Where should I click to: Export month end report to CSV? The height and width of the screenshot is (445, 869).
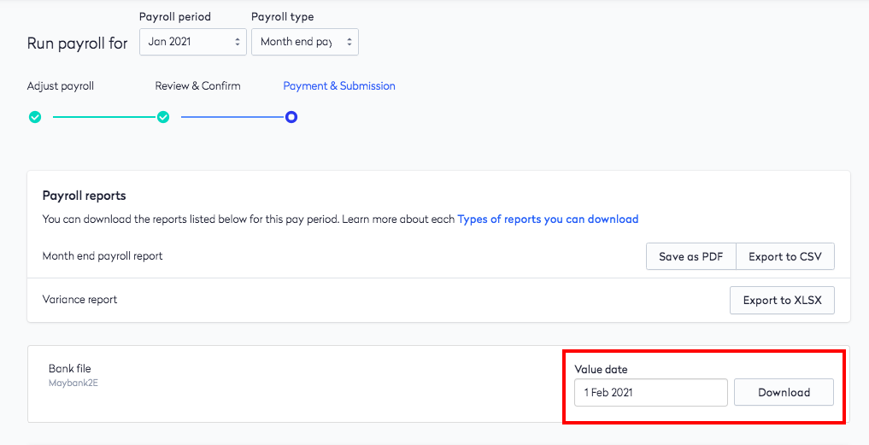785,256
